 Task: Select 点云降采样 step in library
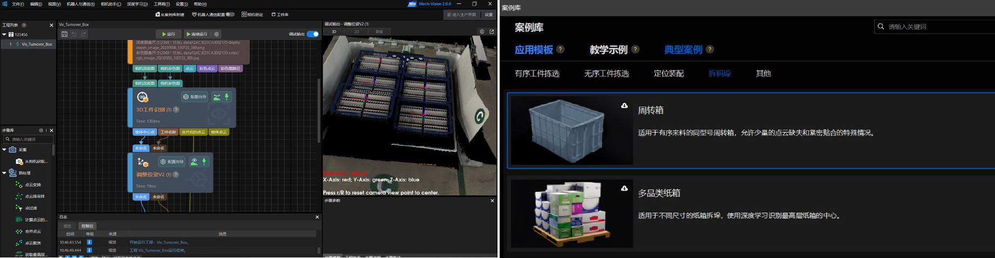point(30,197)
